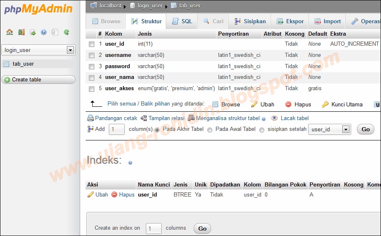Open the Ekspor tab
Image resolution: width=381 pixels, height=236 pixels.
coord(290,21)
